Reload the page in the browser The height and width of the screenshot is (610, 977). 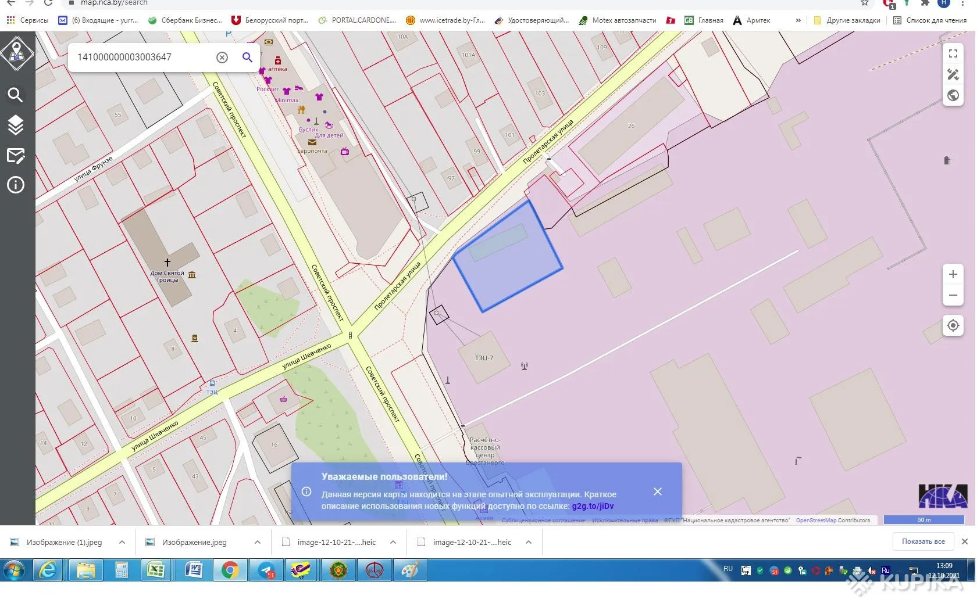(48, 3)
